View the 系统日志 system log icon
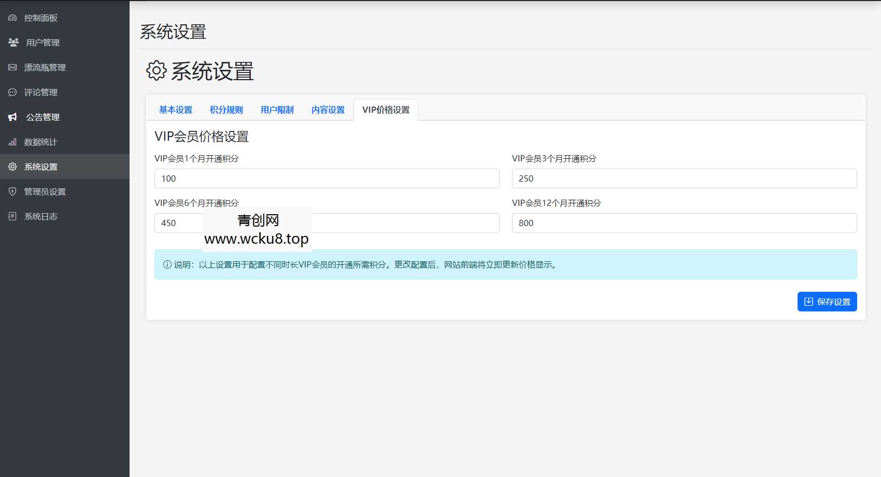The image size is (881, 477). 12,216
